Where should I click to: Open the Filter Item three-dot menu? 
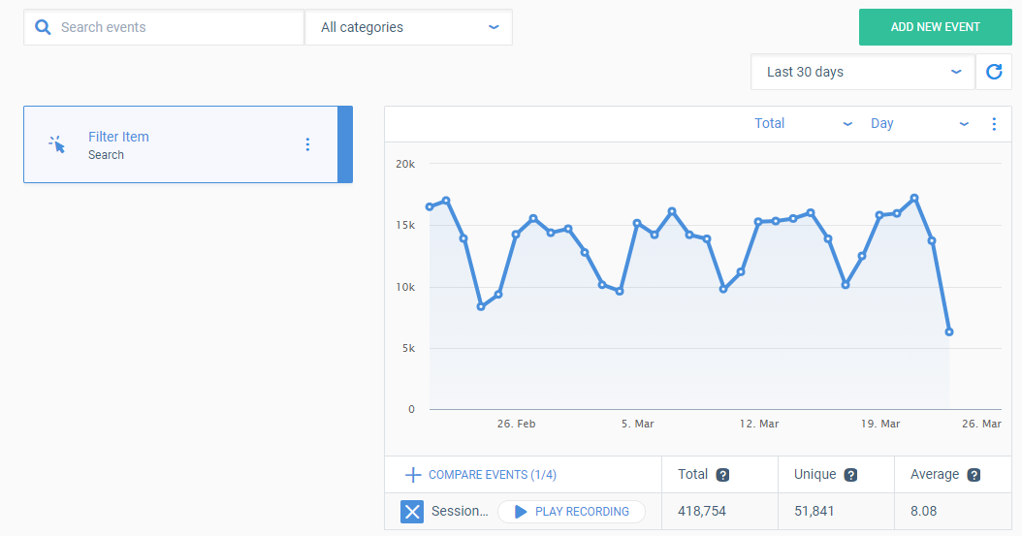click(x=307, y=144)
